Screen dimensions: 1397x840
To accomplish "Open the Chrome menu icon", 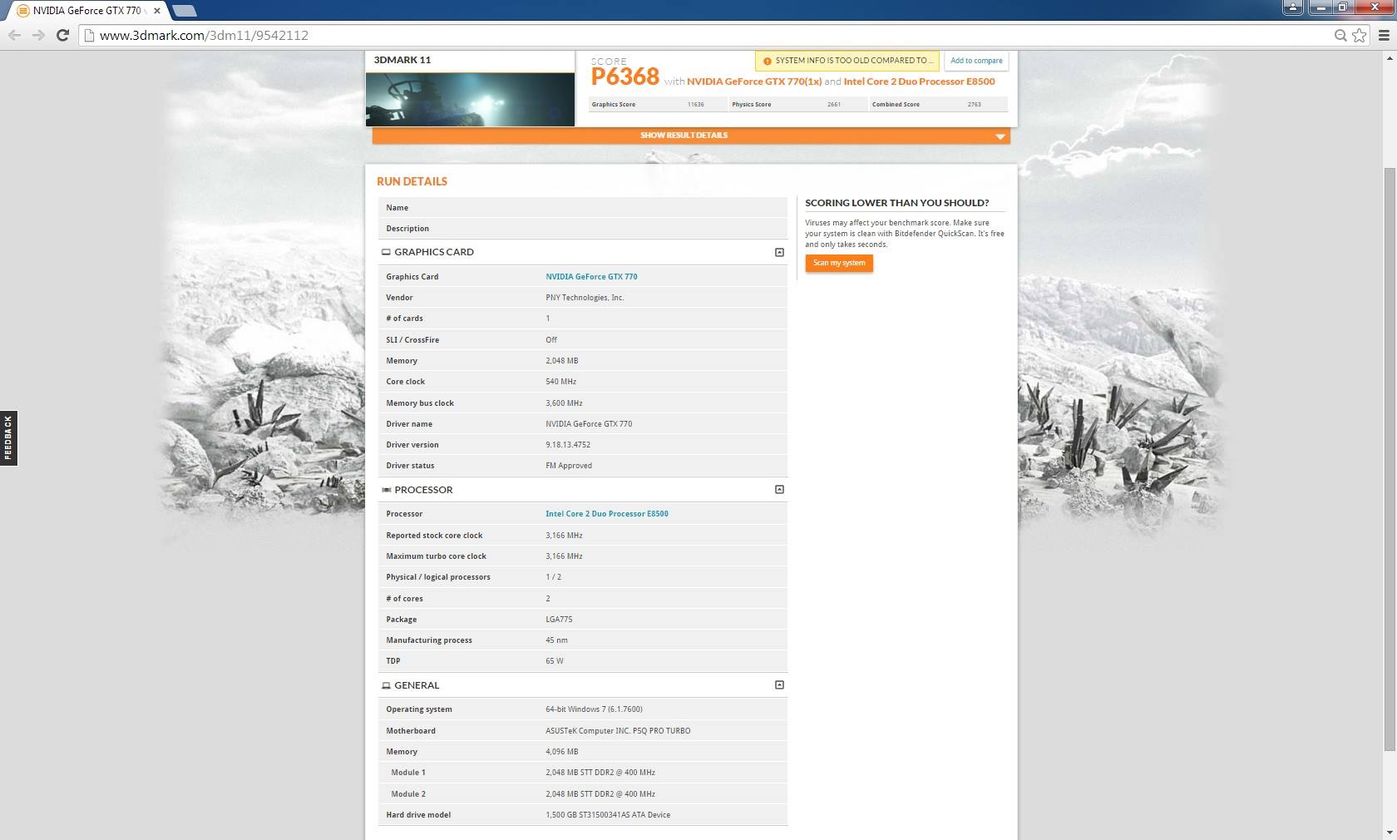I will [1384, 35].
